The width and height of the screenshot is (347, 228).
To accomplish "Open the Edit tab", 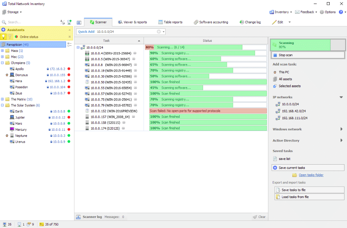I will [277, 22].
